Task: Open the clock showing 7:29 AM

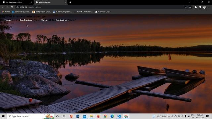Action: [x=200, y=116]
